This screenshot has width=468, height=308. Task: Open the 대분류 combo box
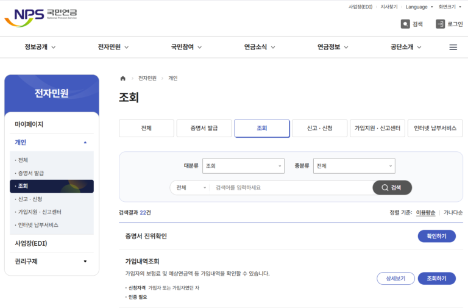[x=243, y=166]
